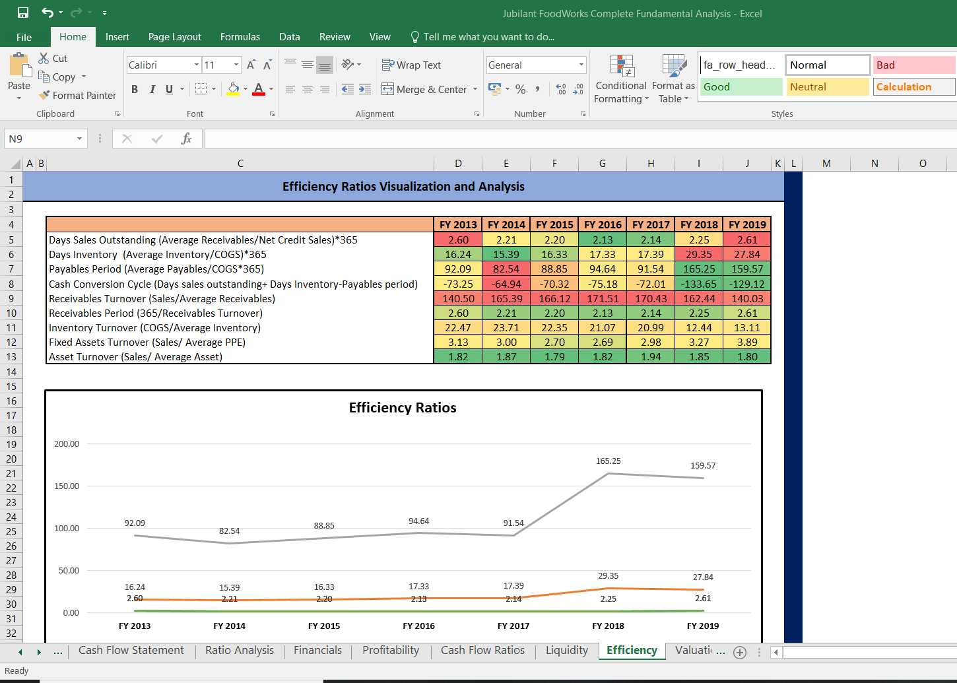
Task: Click Wrap Text button
Action: pos(412,65)
